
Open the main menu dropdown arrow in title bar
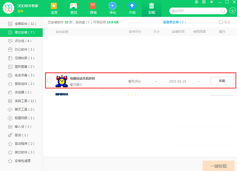[x=211, y=2]
